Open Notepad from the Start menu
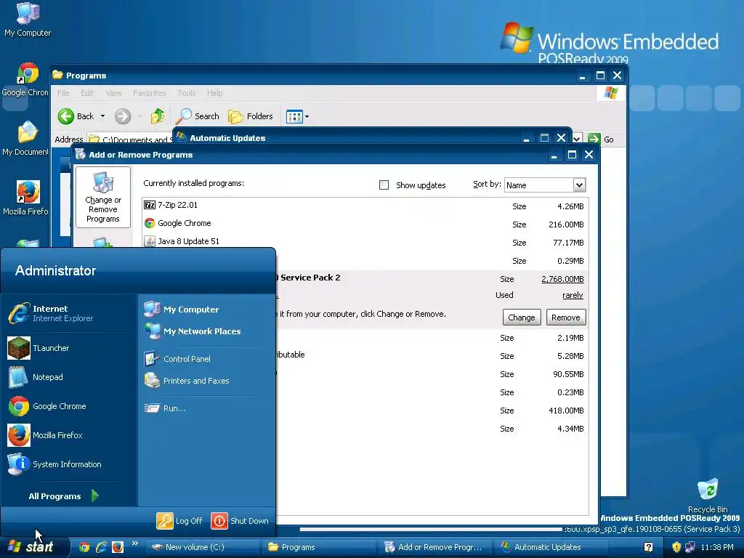This screenshot has width=744, height=558. coord(68,377)
